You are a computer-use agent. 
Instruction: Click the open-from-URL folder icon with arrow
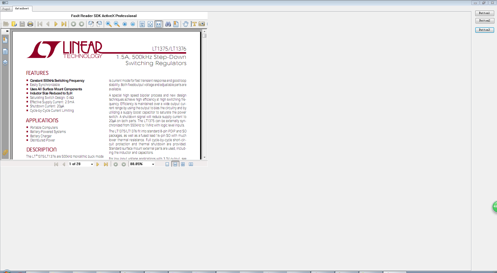click(x=14, y=24)
